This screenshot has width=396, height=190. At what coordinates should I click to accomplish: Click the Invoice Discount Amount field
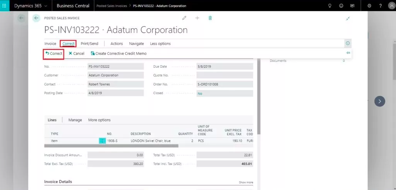116,155
